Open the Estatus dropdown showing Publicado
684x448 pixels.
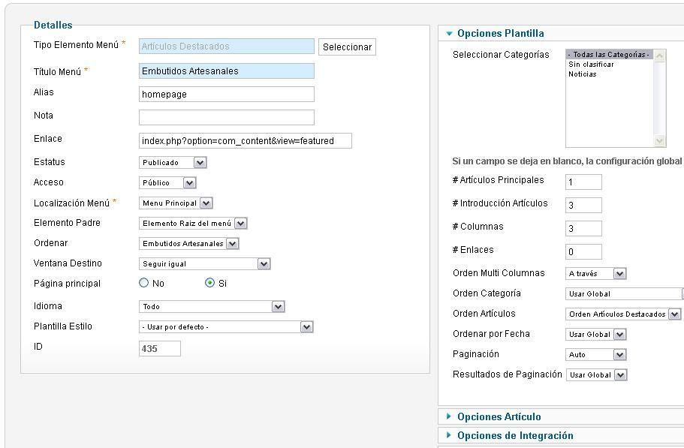(x=173, y=163)
